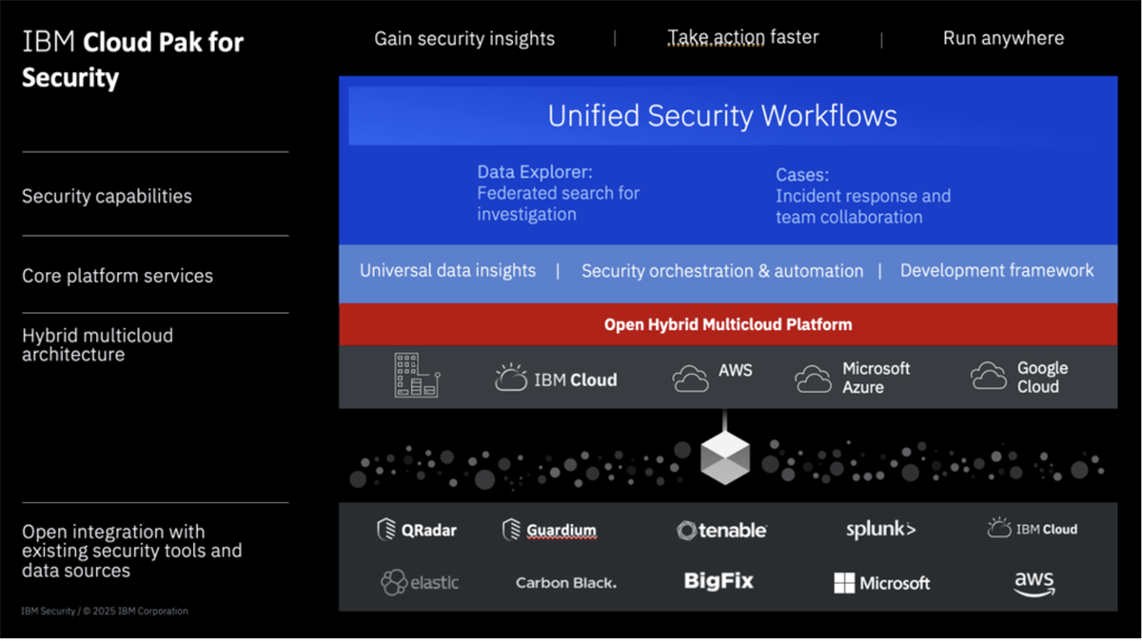The width and height of the screenshot is (1142, 641).
Task: Click the tenable logo
Action: [721, 531]
